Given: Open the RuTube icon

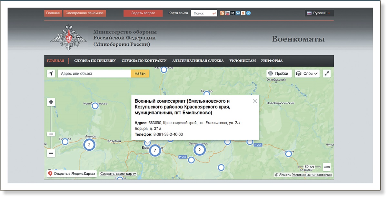Looking at the screenshot, I should (x=233, y=13).
